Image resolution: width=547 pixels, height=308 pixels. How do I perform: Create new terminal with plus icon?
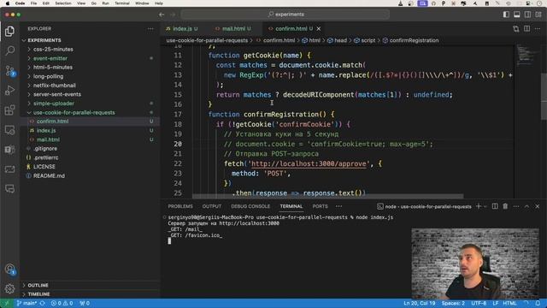pyautogui.click(x=479, y=206)
